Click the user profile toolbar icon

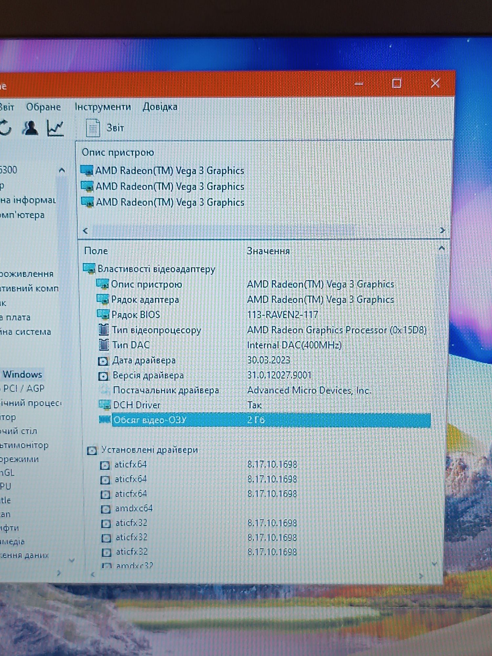coord(30,128)
